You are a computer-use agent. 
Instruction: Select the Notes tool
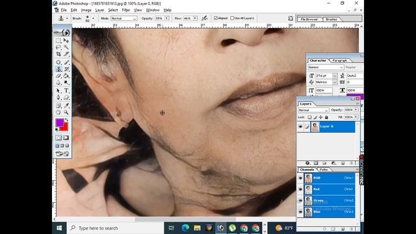[58, 105]
